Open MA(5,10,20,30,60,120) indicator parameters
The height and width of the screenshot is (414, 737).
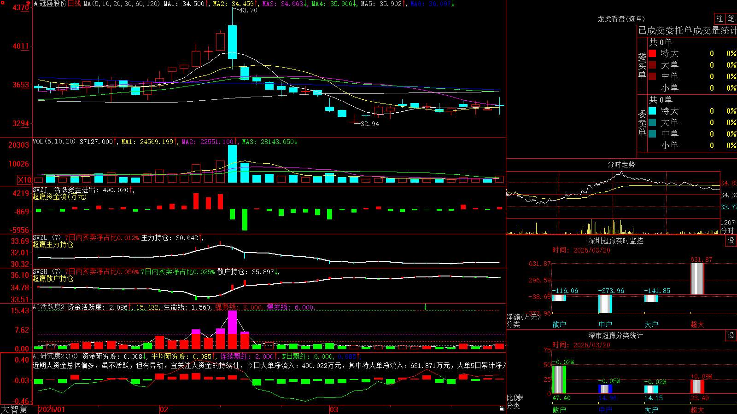(122, 4)
